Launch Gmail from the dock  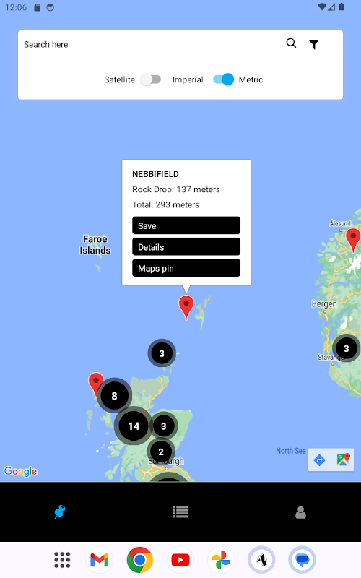[100, 560]
